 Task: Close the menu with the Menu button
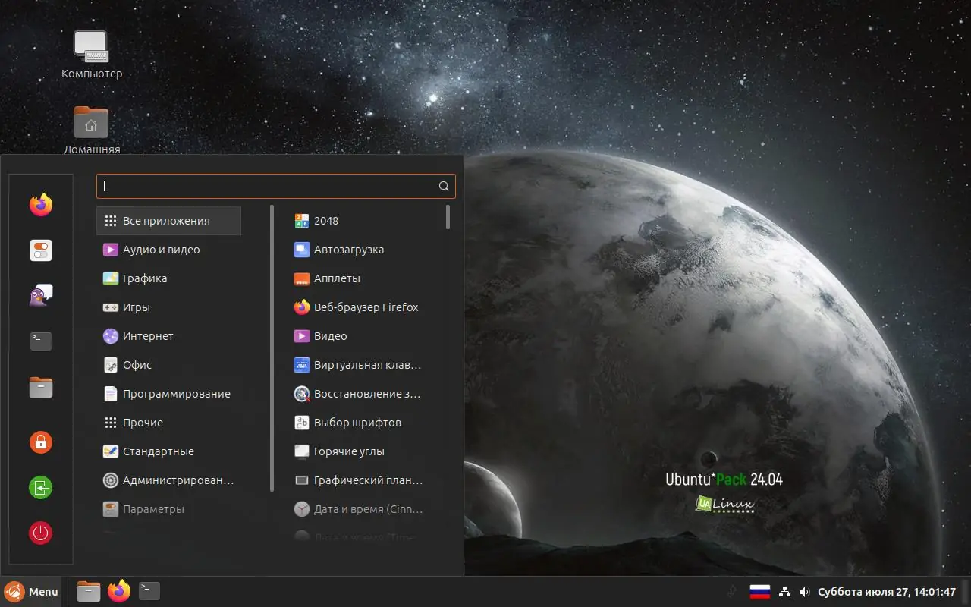31,592
